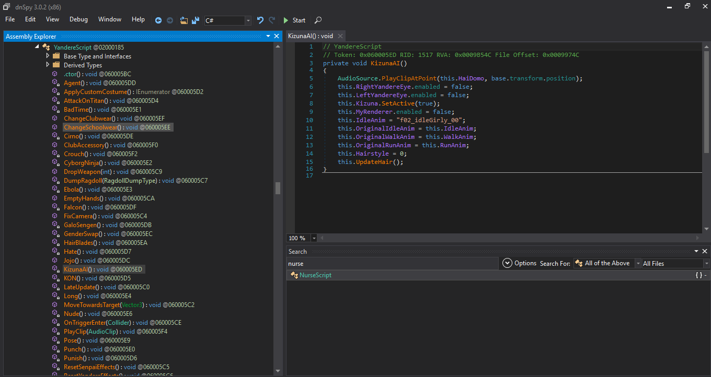711x377 pixels.
Task: Click the nurse search input field
Action: (392, 264)
